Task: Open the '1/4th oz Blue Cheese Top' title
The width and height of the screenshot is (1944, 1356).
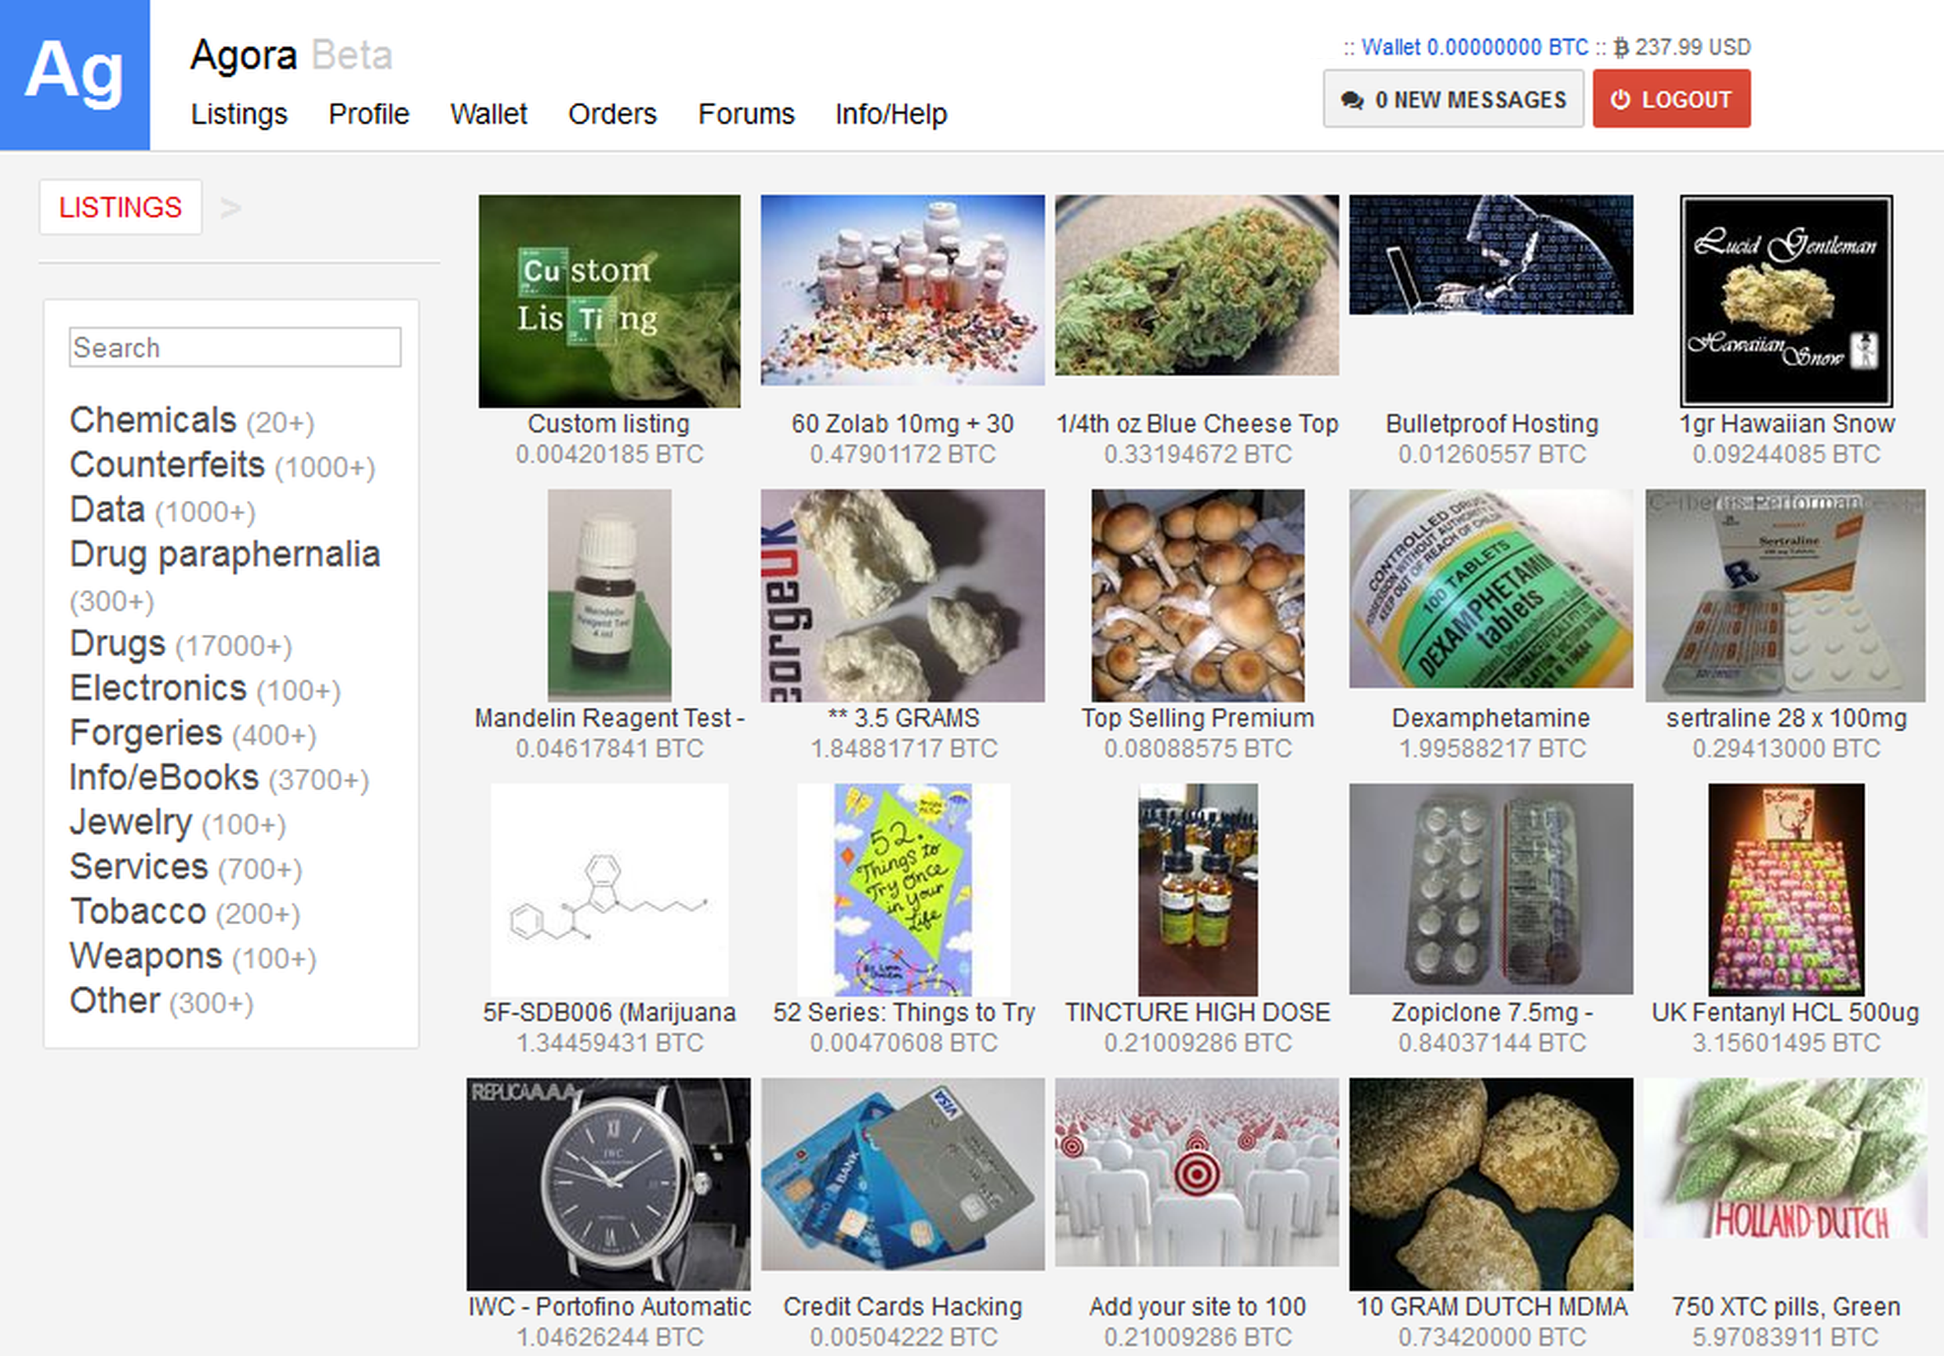Action: pos(1197,423)
